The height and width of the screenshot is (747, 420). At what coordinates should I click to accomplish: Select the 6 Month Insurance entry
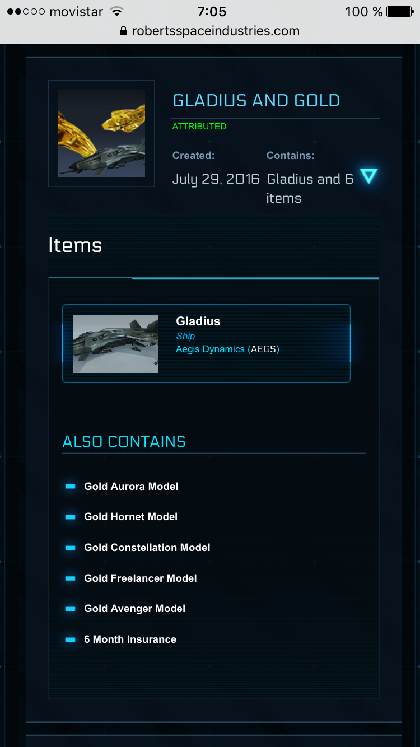click(x=130, y=639)
